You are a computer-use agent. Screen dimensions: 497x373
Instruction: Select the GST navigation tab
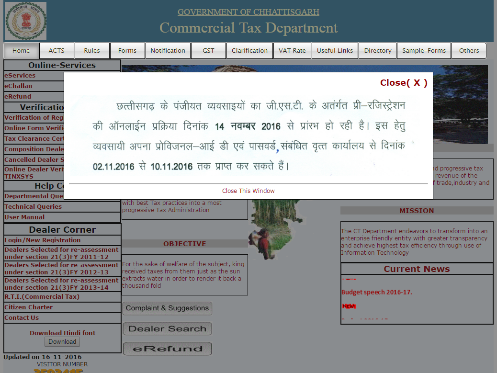pos(208,51)
